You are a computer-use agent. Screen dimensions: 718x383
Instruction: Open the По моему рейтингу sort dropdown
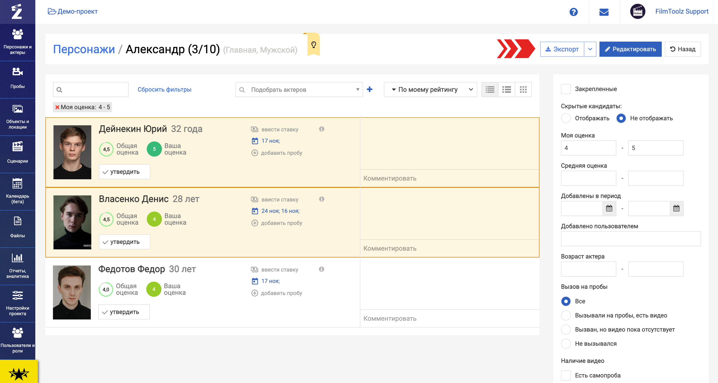pos(430,90)
